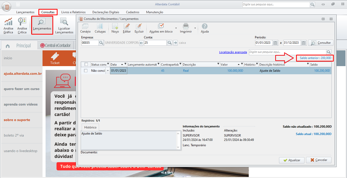
Task: Go to the next Conta with the right arrow
Action: [175, 43]
